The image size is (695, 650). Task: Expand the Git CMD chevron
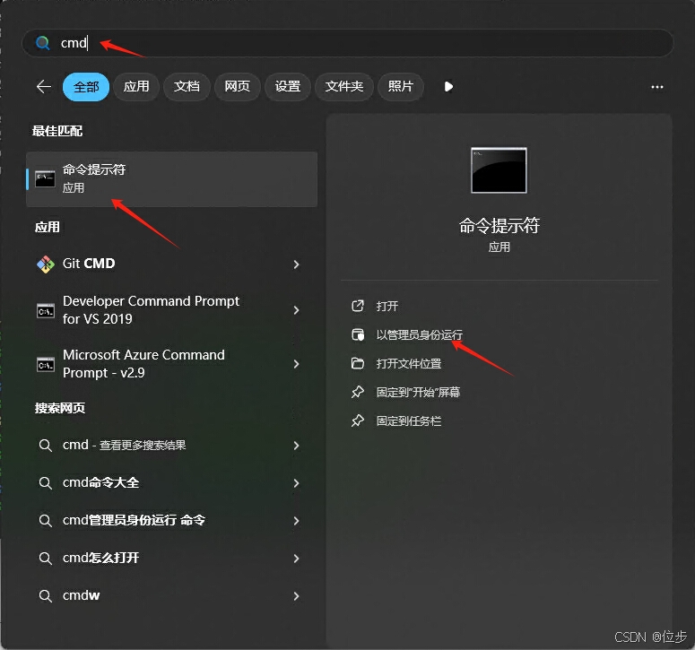(x=296, y=264)
